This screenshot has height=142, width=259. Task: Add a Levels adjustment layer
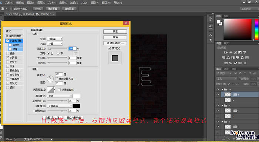tap(231, 52)
